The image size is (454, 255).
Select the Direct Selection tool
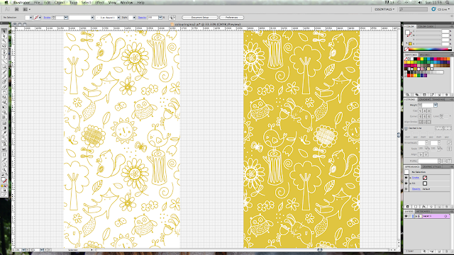(4, 36)
